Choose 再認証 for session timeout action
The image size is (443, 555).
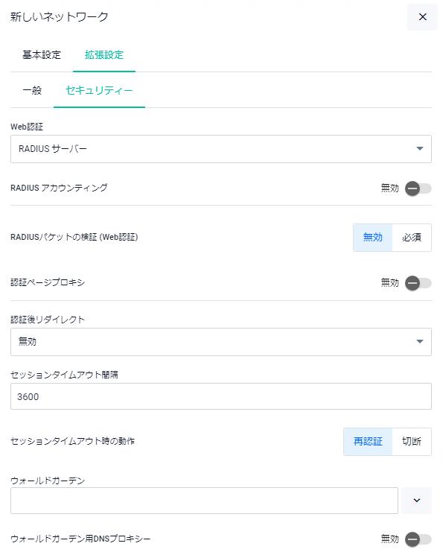pos(368,441)
